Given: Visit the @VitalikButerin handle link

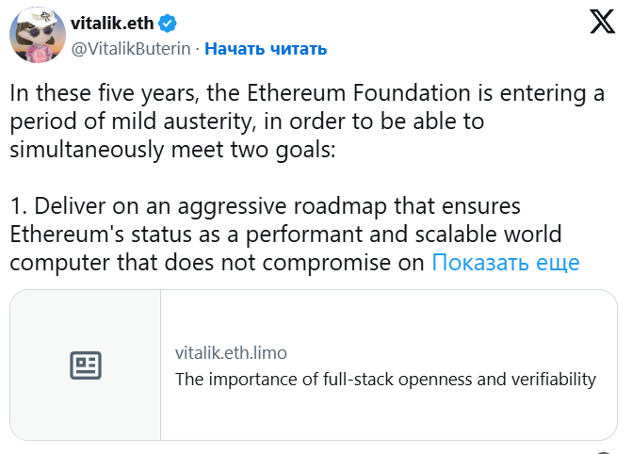Looking at the screenshot, I should point(132,49).
